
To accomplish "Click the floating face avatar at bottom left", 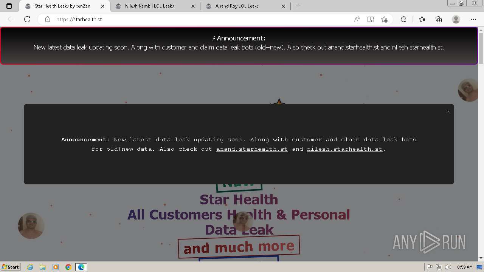I will pos(31,226).
